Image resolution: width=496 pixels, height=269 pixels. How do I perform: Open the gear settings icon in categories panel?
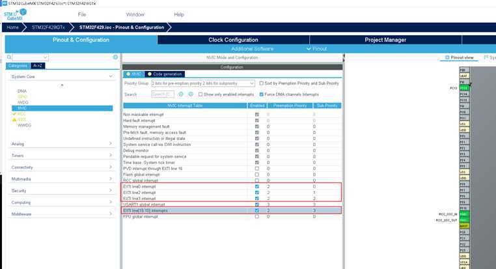click(x=115, y=57)
